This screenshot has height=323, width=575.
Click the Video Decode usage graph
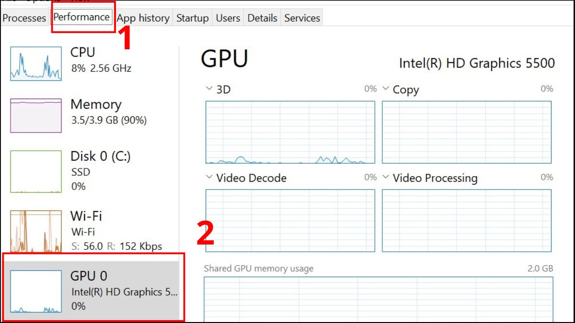pyautogui.click(x=290, y=220)
